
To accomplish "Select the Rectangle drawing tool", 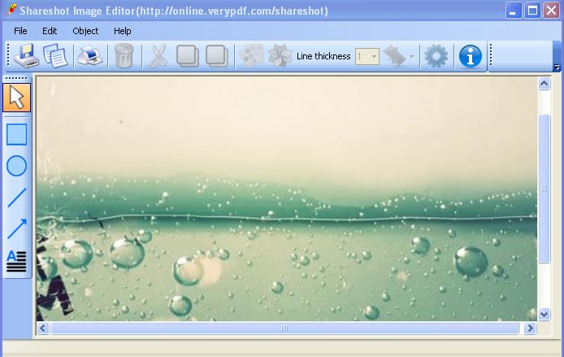I will 16,135.
